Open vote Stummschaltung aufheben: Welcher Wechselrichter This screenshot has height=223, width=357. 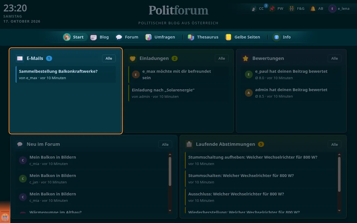point(261,160)
